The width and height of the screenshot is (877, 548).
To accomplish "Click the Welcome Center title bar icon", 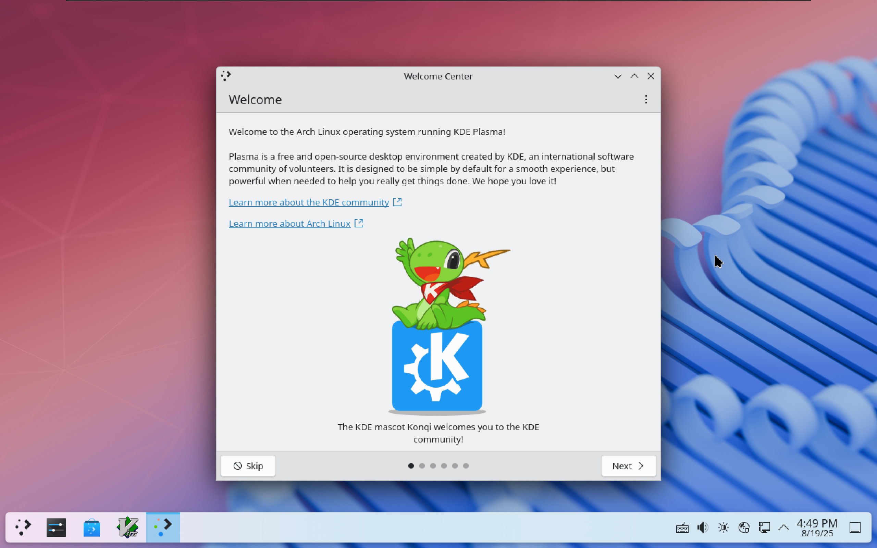I will [x=226, y=76].
